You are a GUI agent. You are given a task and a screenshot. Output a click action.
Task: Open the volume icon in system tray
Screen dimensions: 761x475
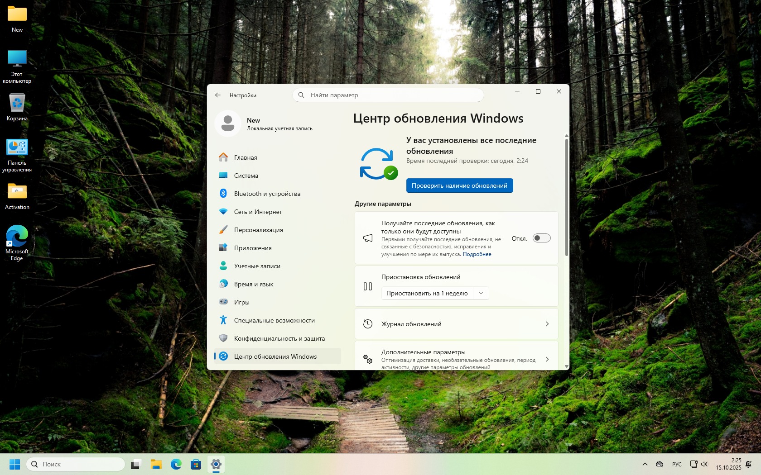[704, 464]
